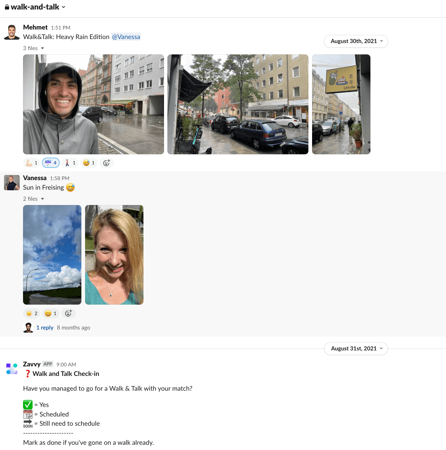The height and width of the screenshot is (450, 446).
Task: Click the walking person reaction
Action: click(x=70, y=163)
